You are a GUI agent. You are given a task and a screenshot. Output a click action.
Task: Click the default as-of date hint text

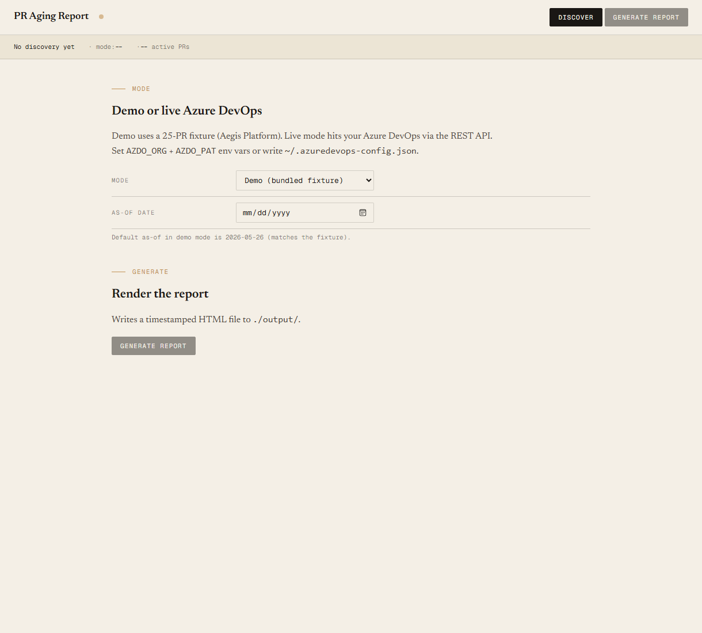(231, 237)
